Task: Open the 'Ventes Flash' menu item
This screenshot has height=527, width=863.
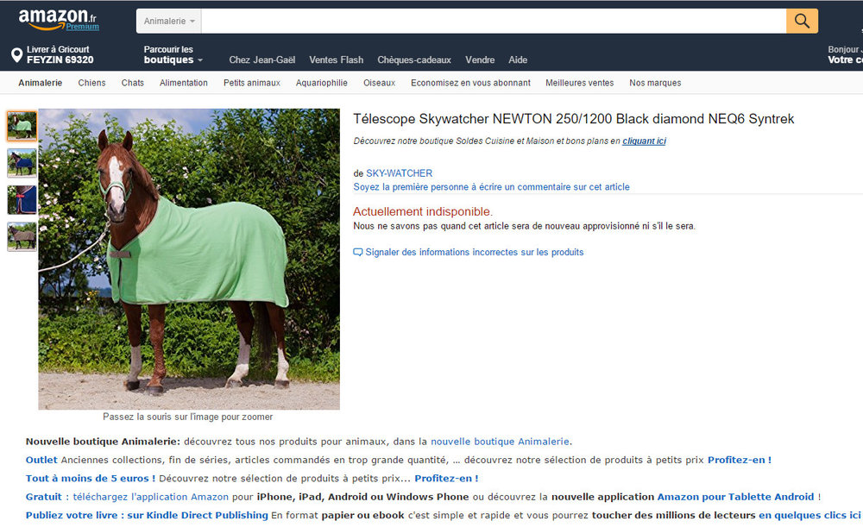Action: [336, 60]
